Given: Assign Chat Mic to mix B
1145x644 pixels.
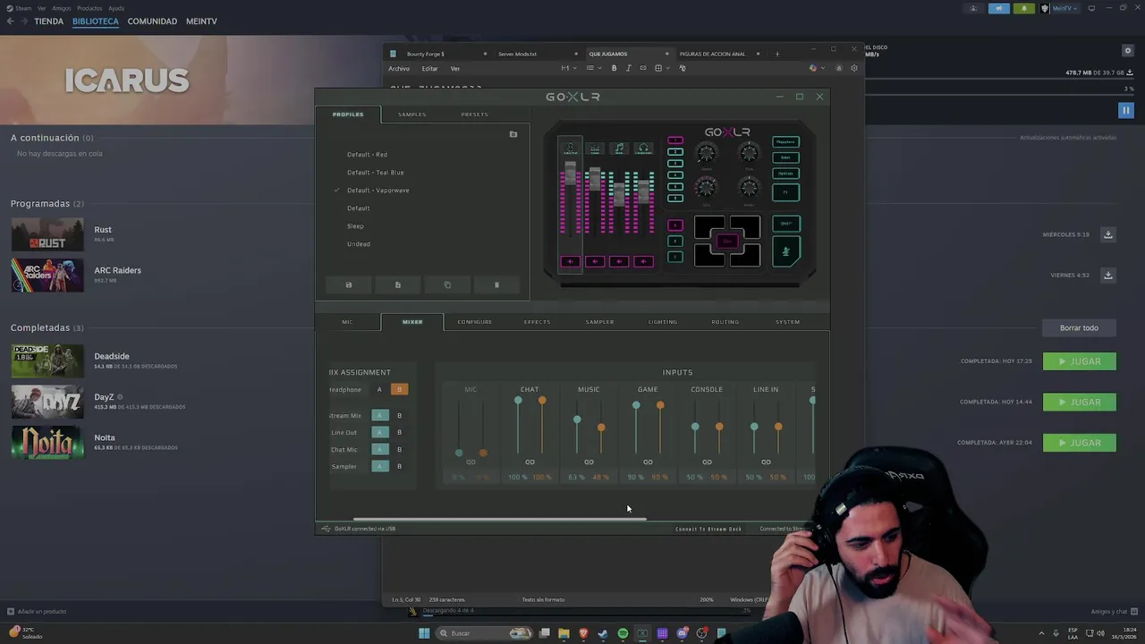Looking at the screenshot, I should [x=399, y=449].
